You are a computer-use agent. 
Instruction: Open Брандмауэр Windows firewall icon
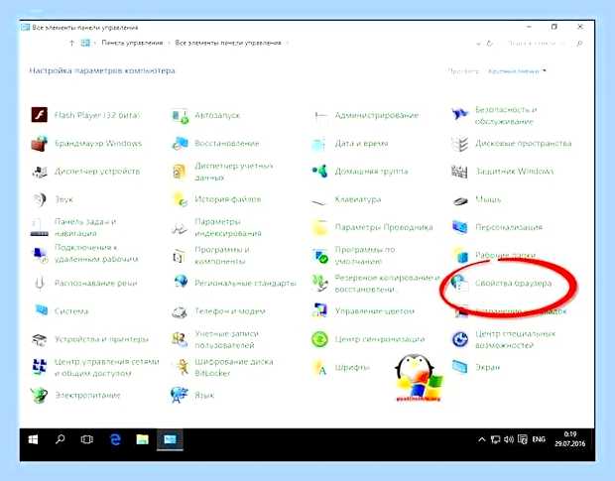tap(40, 143)
